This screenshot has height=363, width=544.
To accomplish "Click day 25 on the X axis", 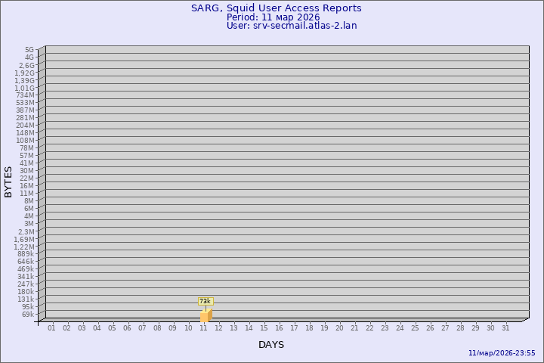I will tap(415, 328).
